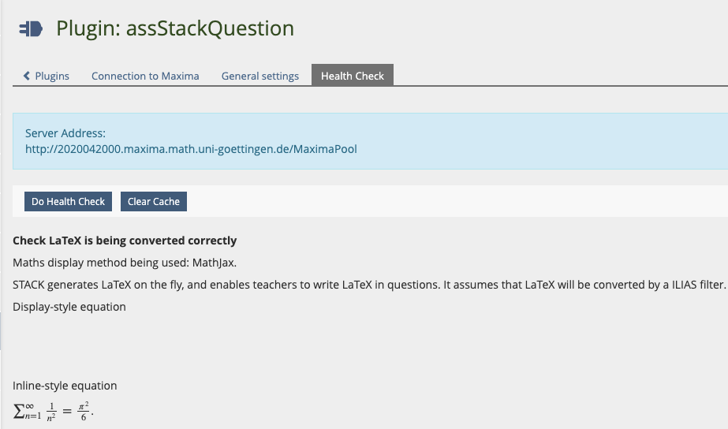Viewport: 728px width, 429px height.
Task: Switch to the General settings tab
Action: [259, 76]
